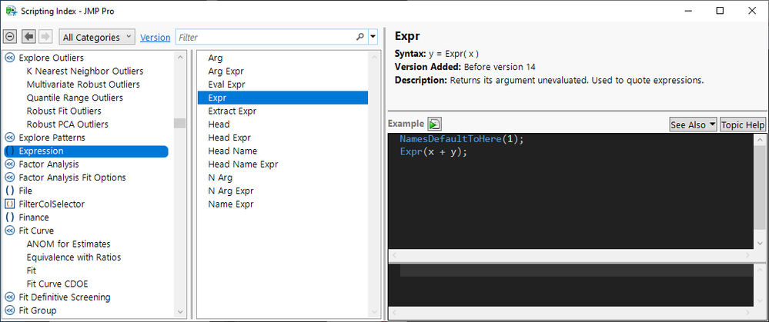Image resolution: width=769 pixels, height=322 pixels.
Task: Open the All Categories dropdown
Action: tap(97, 37)
